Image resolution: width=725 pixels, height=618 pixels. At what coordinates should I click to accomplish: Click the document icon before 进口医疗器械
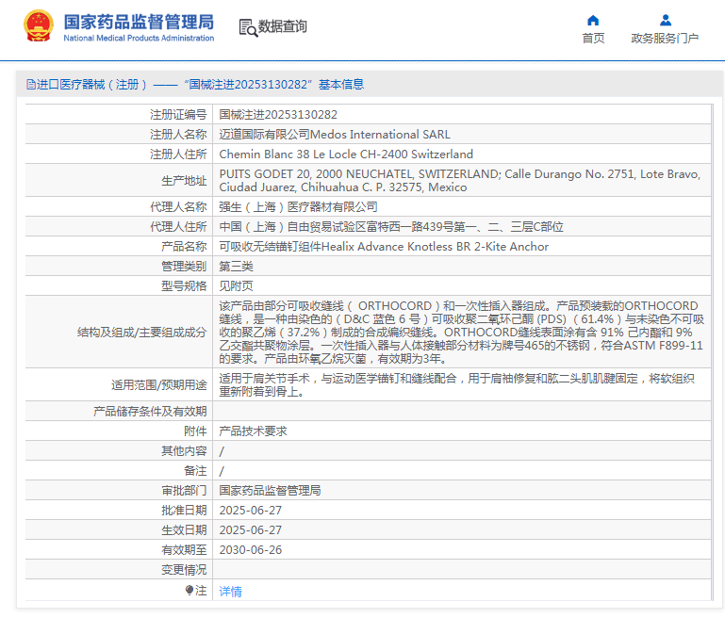[30, 85]
